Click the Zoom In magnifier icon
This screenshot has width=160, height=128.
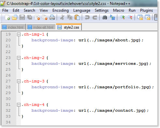(x=123, y=17)
